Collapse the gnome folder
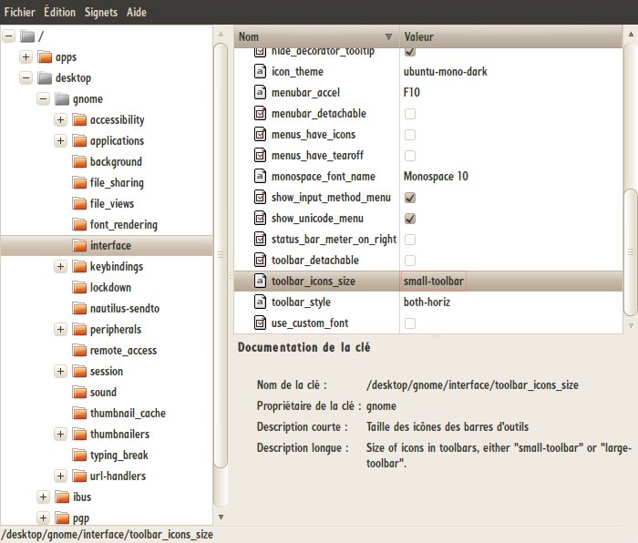638x543 pixels. [44, 98]
